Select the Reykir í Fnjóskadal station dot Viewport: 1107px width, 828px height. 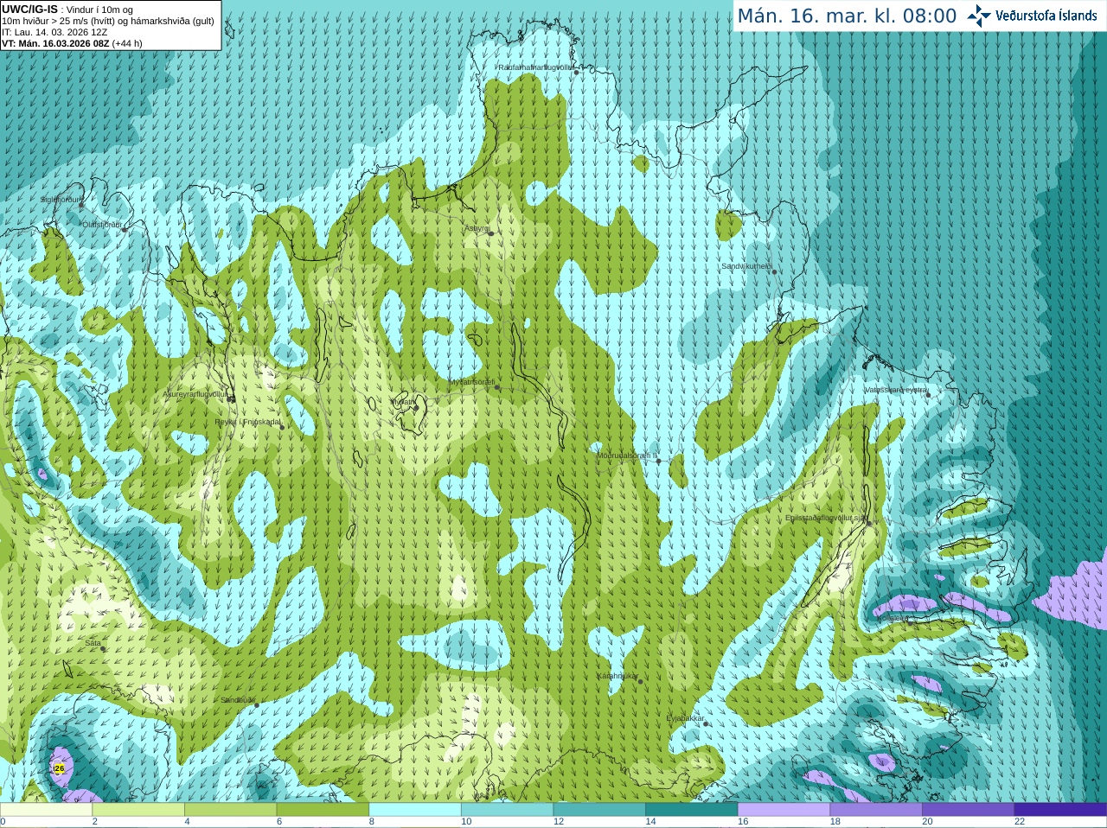tap(282, 427)
